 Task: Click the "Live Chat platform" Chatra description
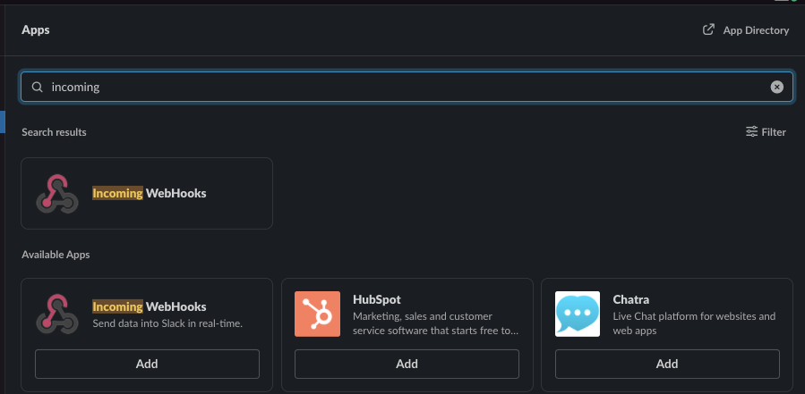tap(694, 323)
